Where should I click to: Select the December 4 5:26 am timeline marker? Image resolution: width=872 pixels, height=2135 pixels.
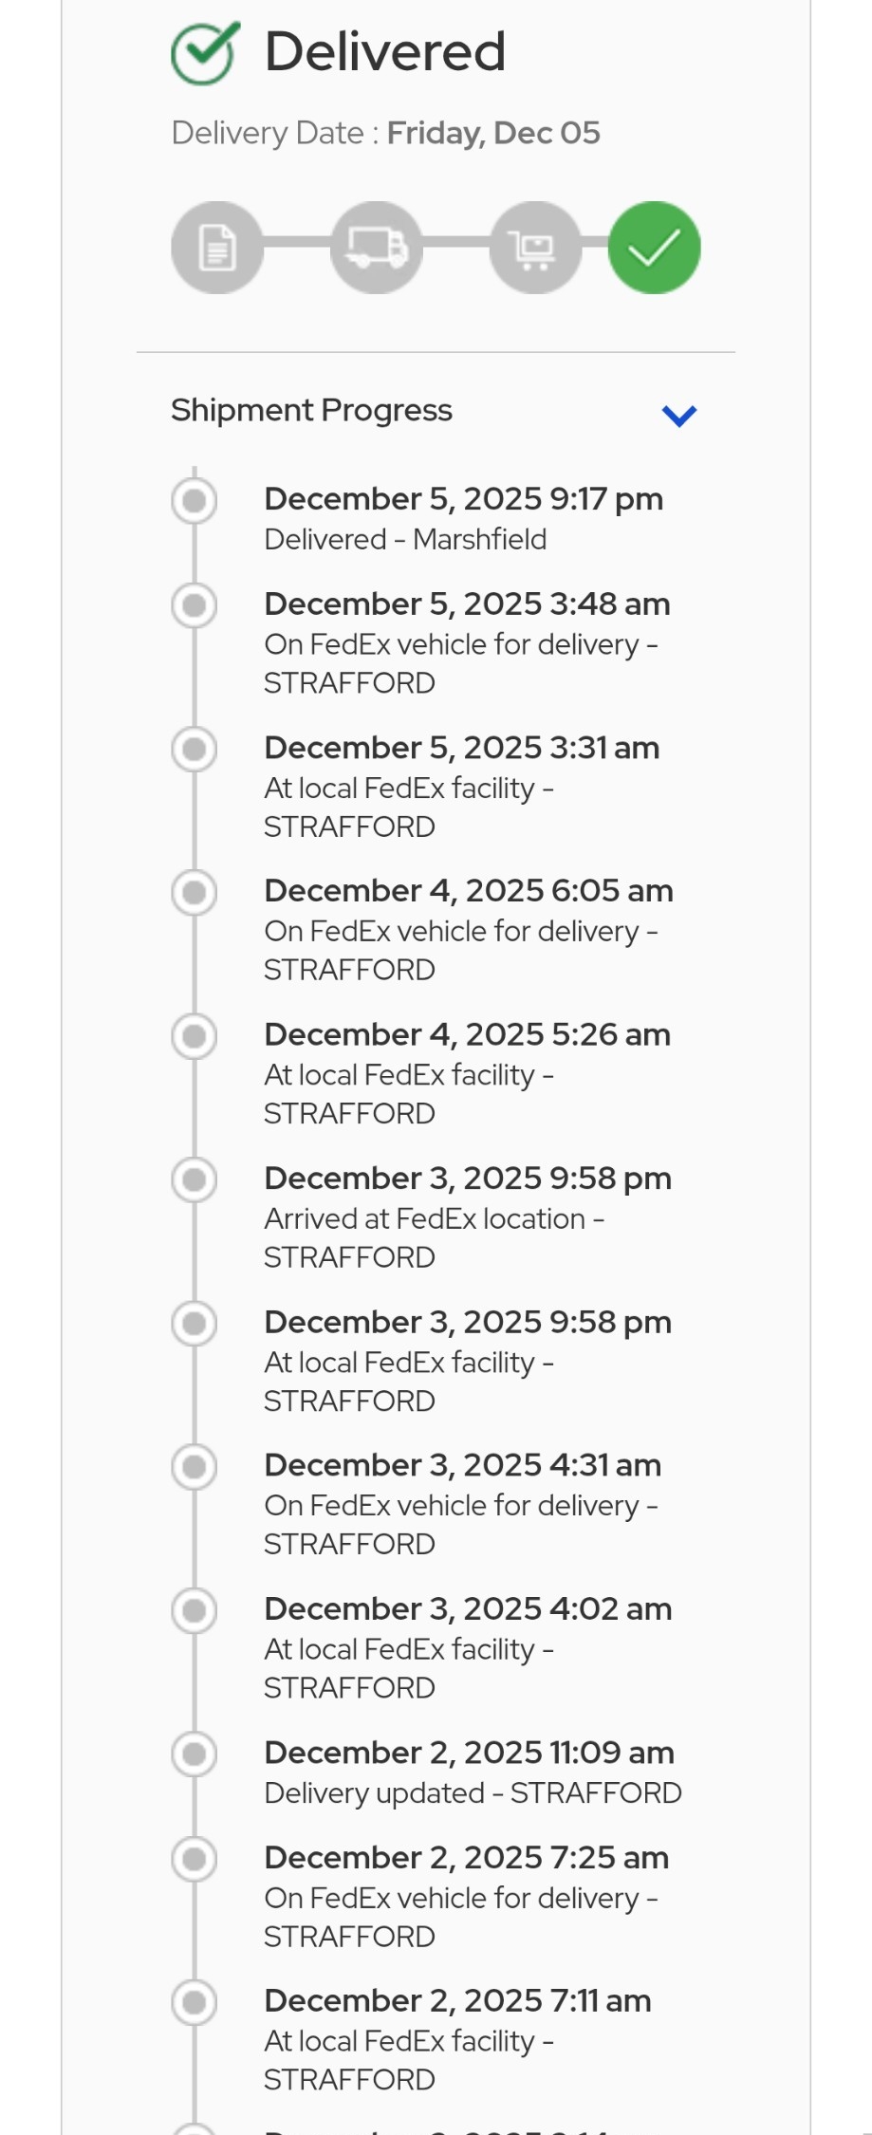pos(195,1035)
